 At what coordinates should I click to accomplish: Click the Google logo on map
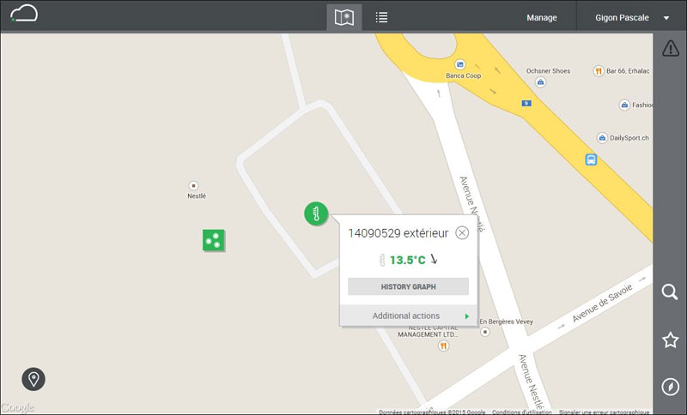17,407
